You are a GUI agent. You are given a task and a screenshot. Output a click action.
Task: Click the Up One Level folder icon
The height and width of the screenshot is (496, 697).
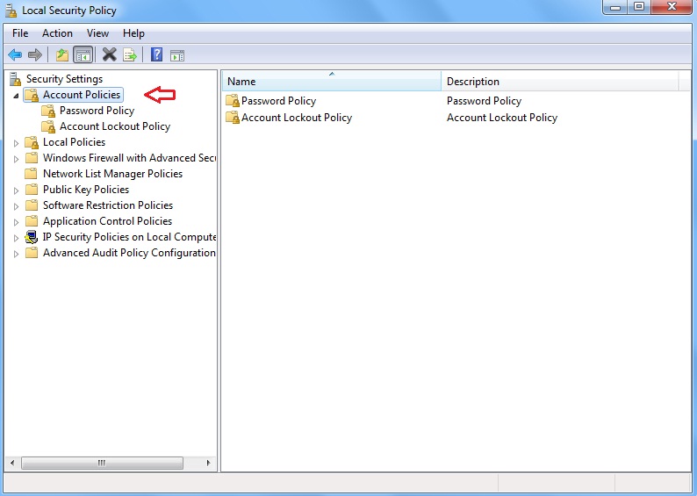pyautogui.click(x=62, y=54)
